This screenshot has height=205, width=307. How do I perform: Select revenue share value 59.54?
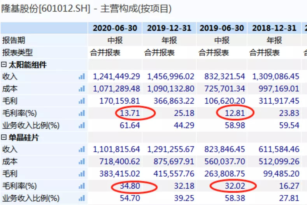click(x=289, y=125)
